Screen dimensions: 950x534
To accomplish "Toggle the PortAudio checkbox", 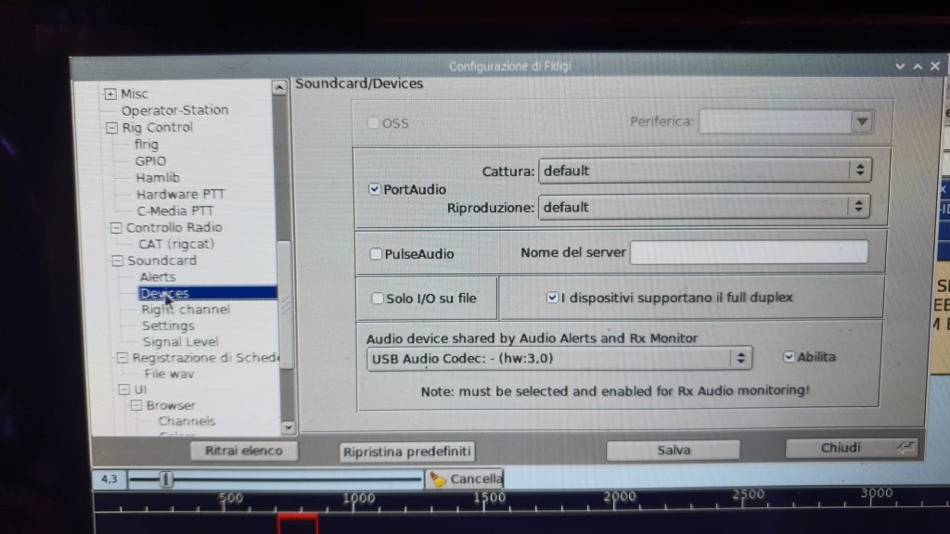I will pos(375,189).
